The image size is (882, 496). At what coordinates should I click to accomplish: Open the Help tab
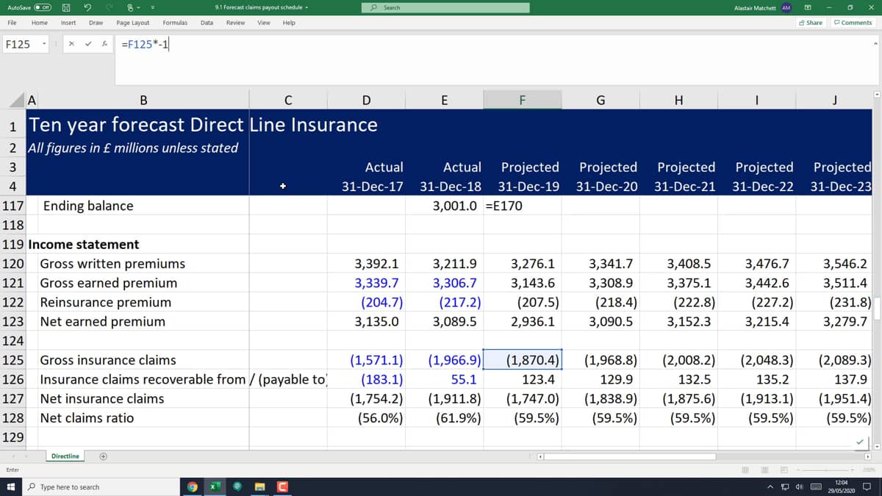tap(289, 23)
